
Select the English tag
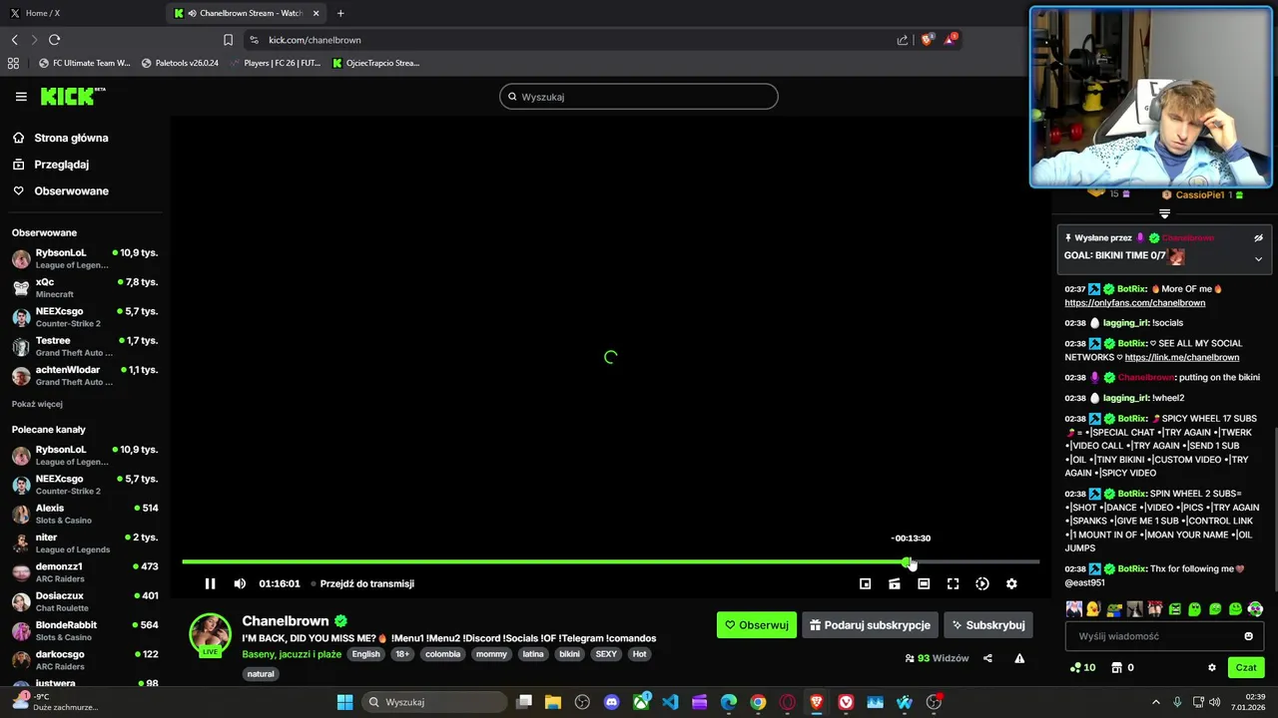pyautogui.click(x=365, y=654)
